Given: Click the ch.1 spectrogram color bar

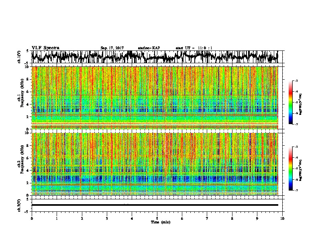Looking at the screenshot, I should tap(290, 102).
